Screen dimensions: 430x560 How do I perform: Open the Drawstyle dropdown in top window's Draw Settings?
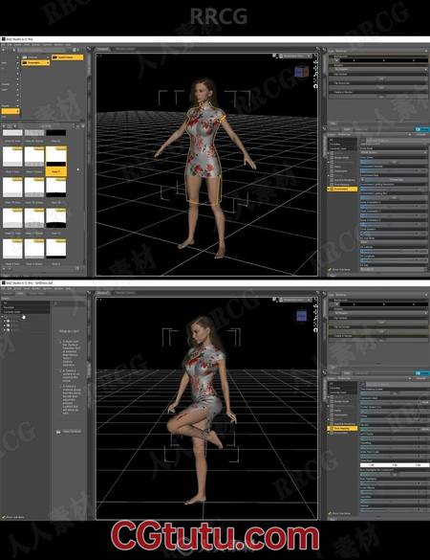click(x=380, y=69)
